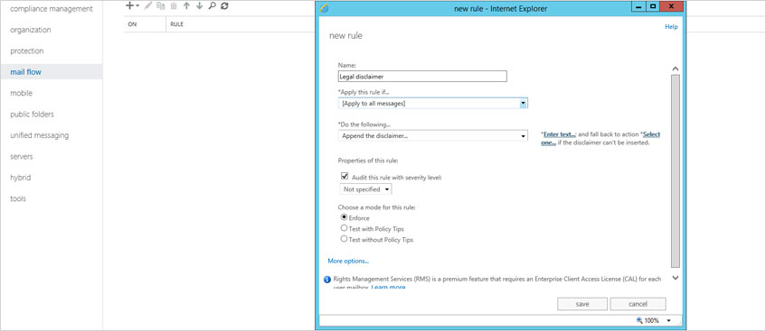
Task: Open tools section in left nav
Action: click(x=18, y=198)
